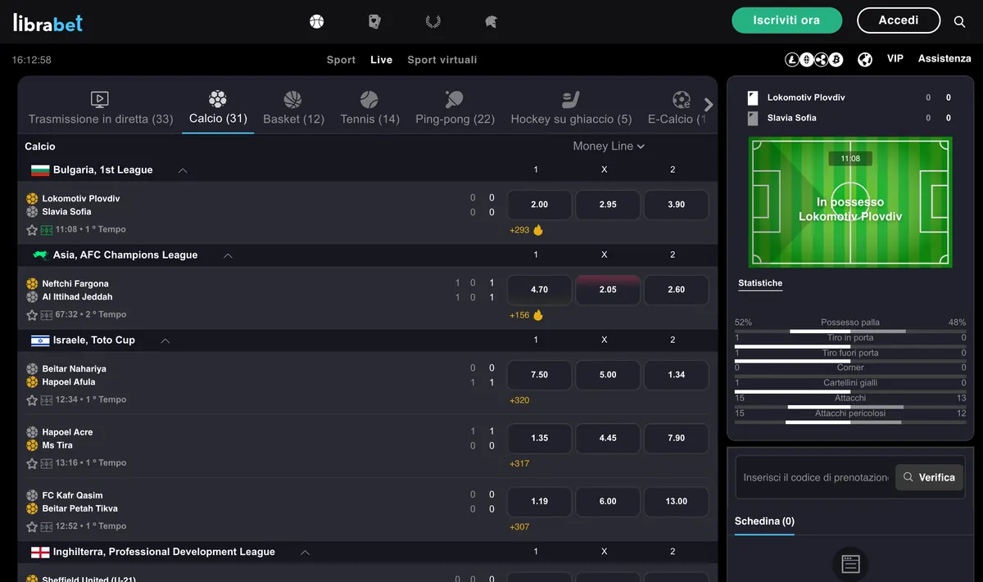
Task: Select the Live tab
Action: (381, 60)
